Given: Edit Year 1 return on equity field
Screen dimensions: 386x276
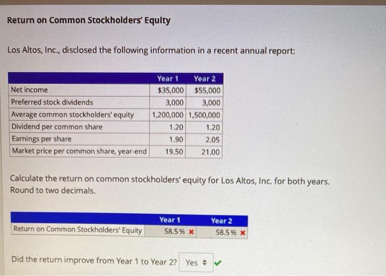Looking at the screenshot, I should [170, 232].
